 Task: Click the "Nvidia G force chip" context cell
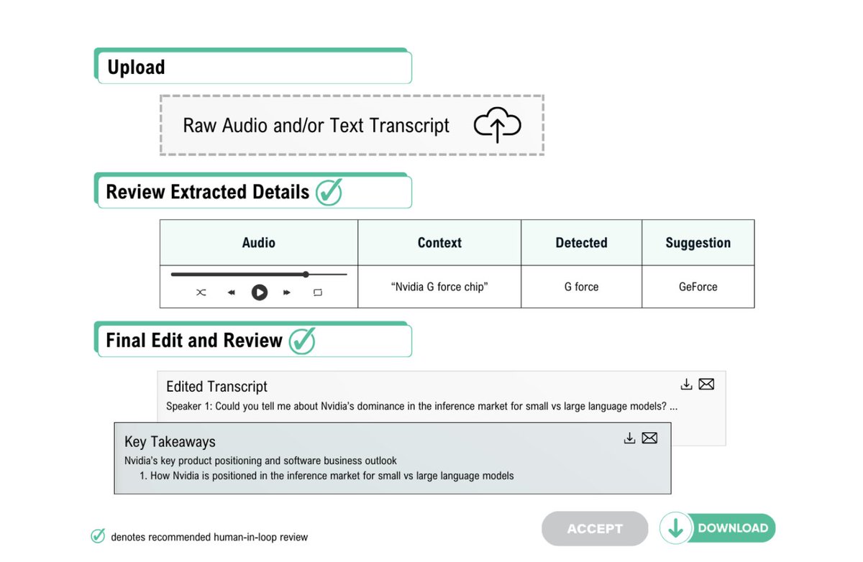click(x=439, y=287)
